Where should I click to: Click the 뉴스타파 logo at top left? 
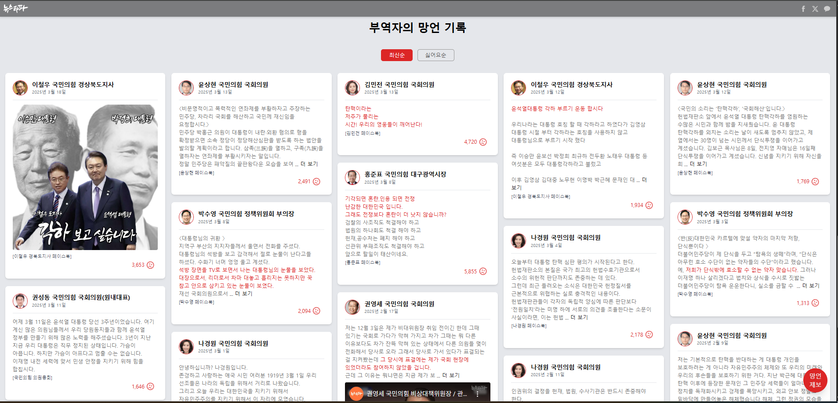coord(16,7)
